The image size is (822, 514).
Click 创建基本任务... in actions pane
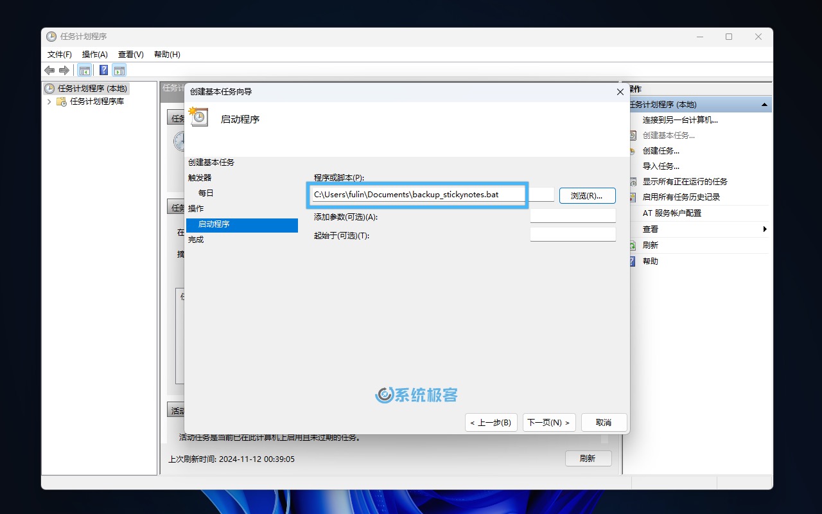click(669, 135)
